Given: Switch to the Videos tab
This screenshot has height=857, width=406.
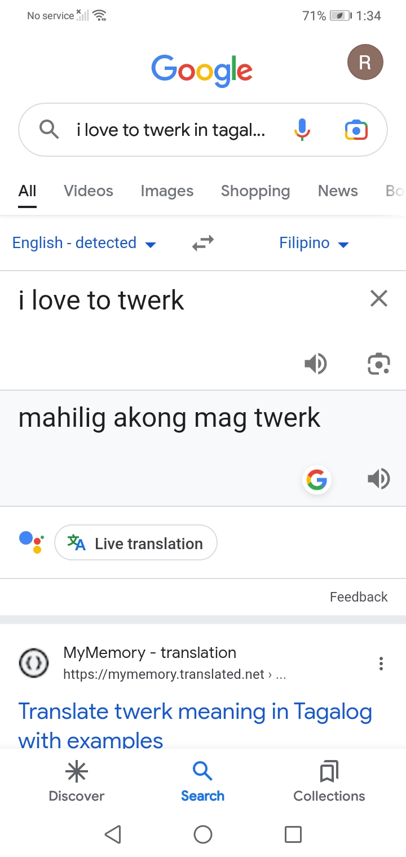Looking at the screenshot, I should coord(89,191).
